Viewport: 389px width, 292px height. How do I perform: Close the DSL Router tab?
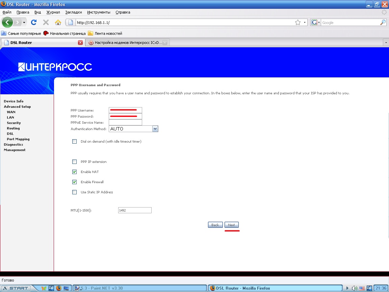[x=80, y=43]
